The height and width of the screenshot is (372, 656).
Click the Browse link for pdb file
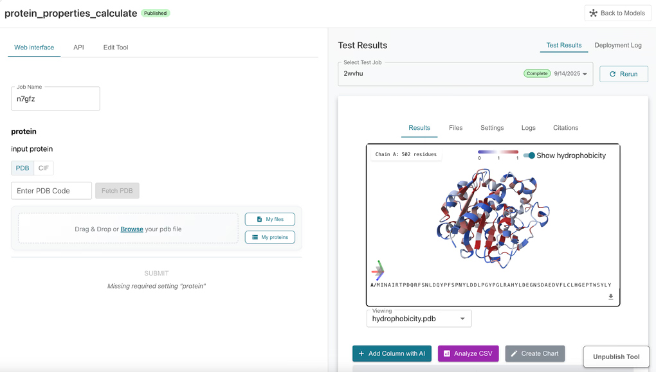click(x=132, y=229)
